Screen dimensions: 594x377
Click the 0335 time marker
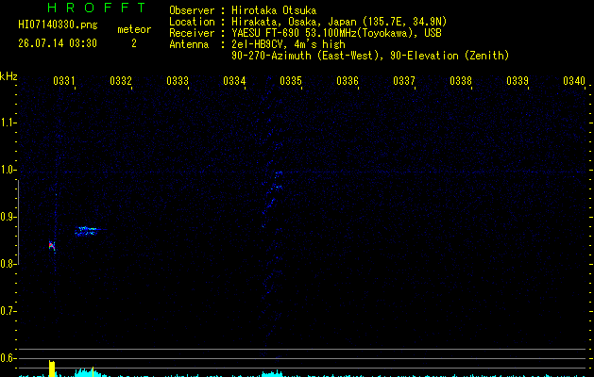coord(291,81)
